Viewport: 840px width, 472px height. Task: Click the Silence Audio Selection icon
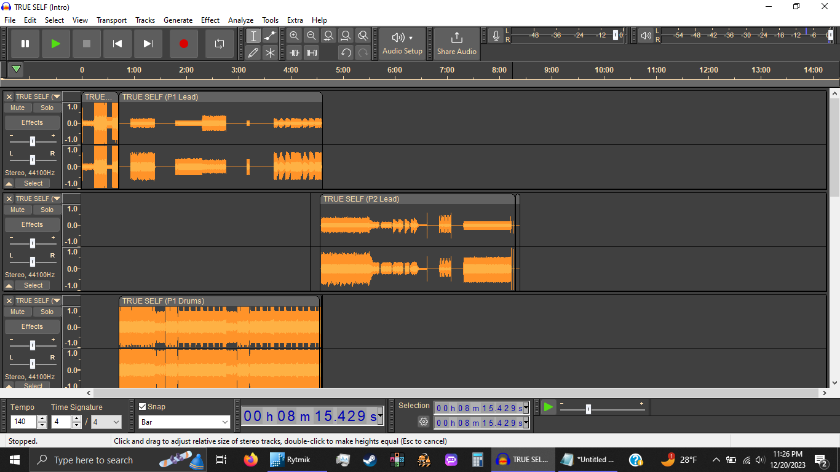pos(311,52)
